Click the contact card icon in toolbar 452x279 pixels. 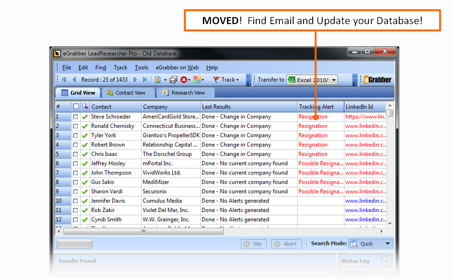tap(158, 80)
